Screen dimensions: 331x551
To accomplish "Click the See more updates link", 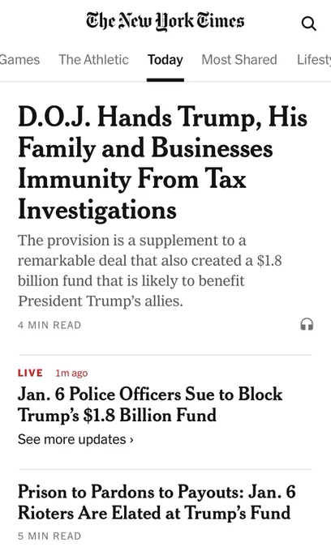I will (x=75, y=440).
